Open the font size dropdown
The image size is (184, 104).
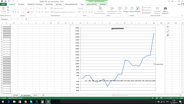click(29, 8)
